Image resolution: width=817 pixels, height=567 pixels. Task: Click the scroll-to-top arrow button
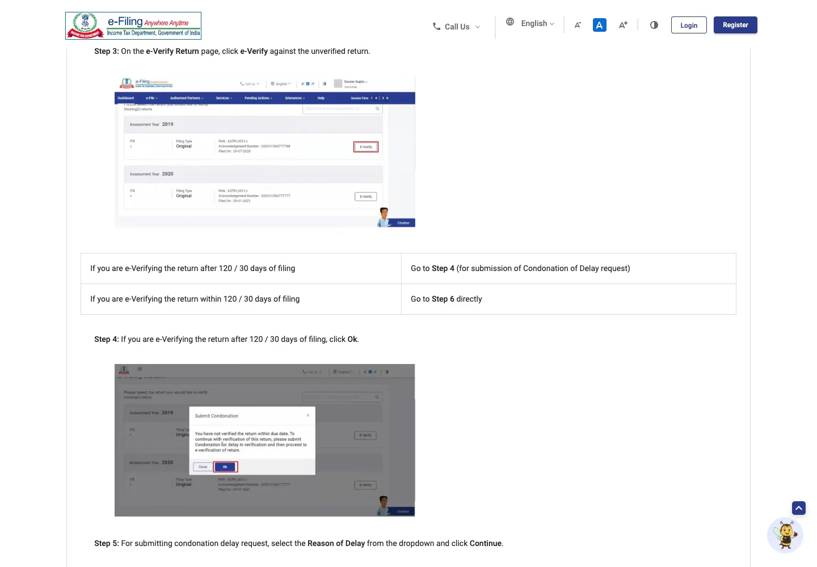[x=799, y=508]
